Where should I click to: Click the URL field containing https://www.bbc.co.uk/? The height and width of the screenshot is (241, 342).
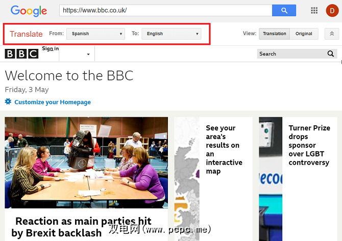coord(165,10)
